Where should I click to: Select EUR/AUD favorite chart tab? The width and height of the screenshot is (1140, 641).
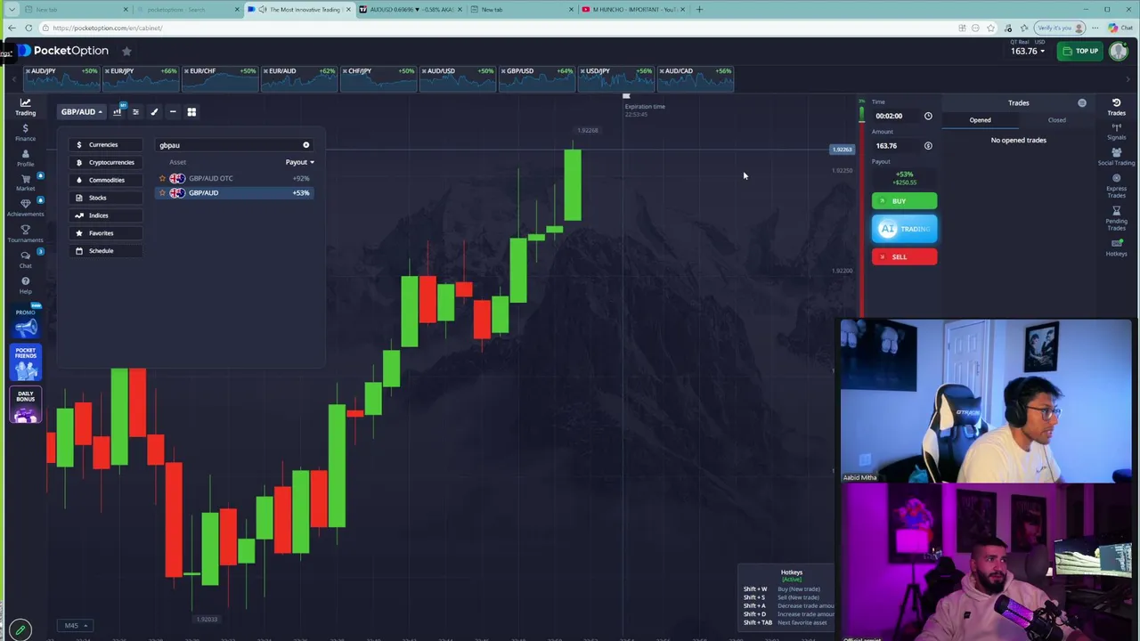pos(299,79)
